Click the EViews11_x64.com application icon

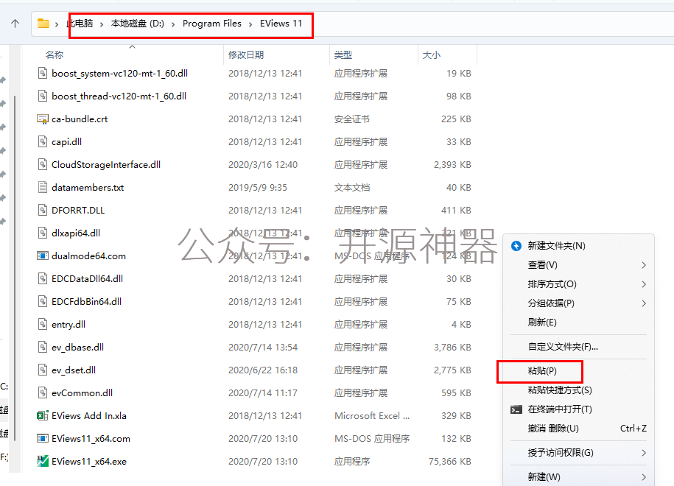click(x=43, y=438)
